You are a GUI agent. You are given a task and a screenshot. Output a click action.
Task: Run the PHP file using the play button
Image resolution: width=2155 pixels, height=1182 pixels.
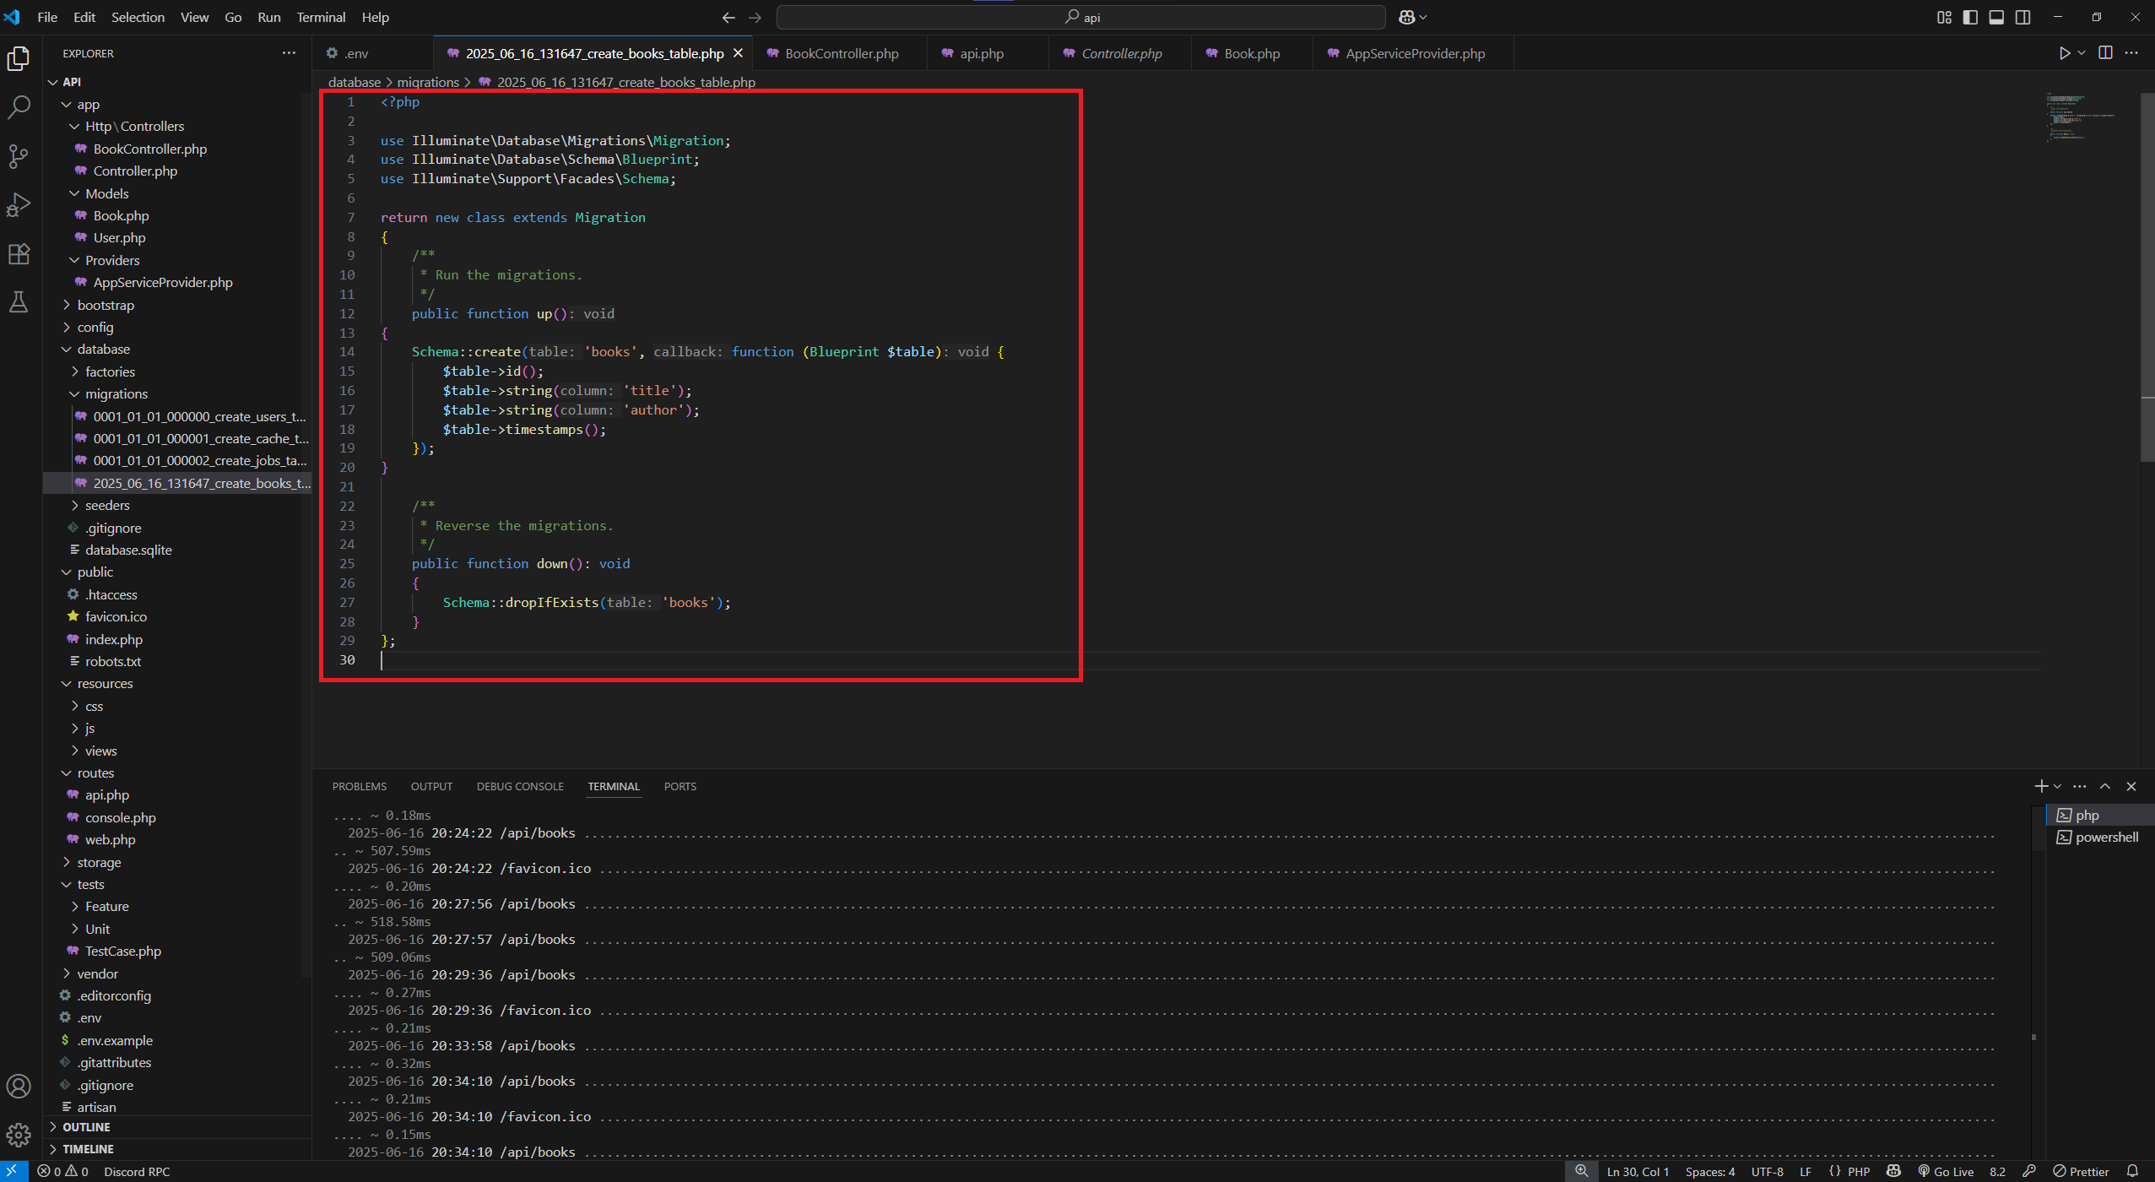click(2065, 52)
